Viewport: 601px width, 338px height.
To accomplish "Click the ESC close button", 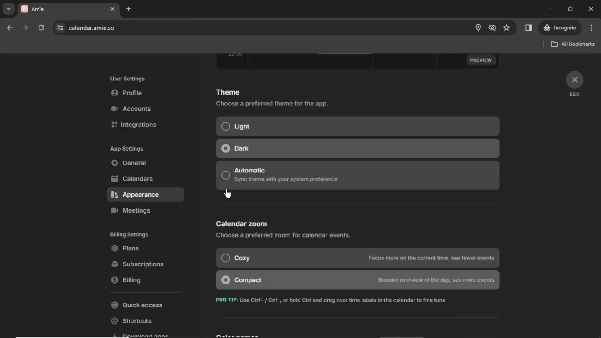I will 574,79.
